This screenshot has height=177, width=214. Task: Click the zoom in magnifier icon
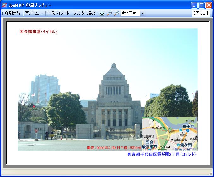(116, 13)
